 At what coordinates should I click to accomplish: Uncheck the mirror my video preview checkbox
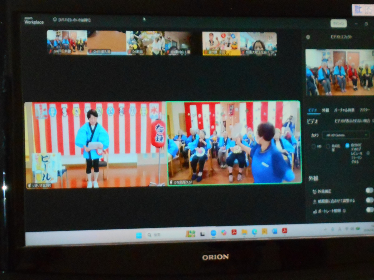(347, 146)
